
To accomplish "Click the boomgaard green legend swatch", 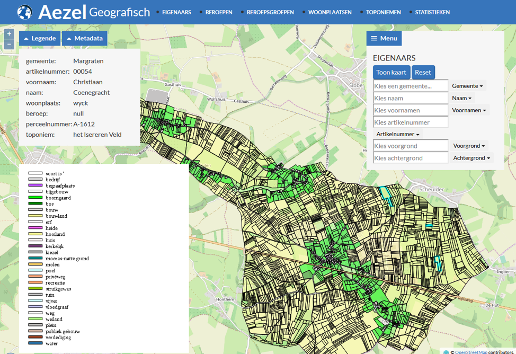I will coord(35,198).
